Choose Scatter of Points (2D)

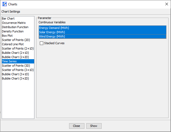[14, 40]
